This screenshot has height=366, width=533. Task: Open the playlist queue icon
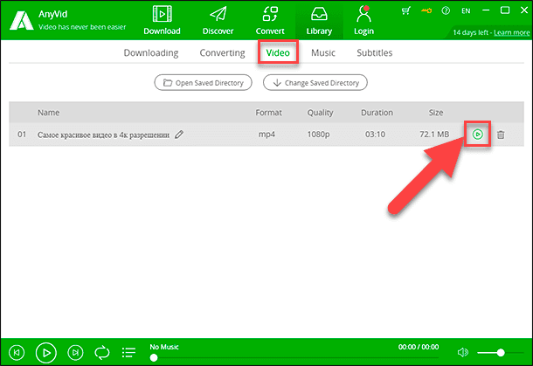click(128, 353)
